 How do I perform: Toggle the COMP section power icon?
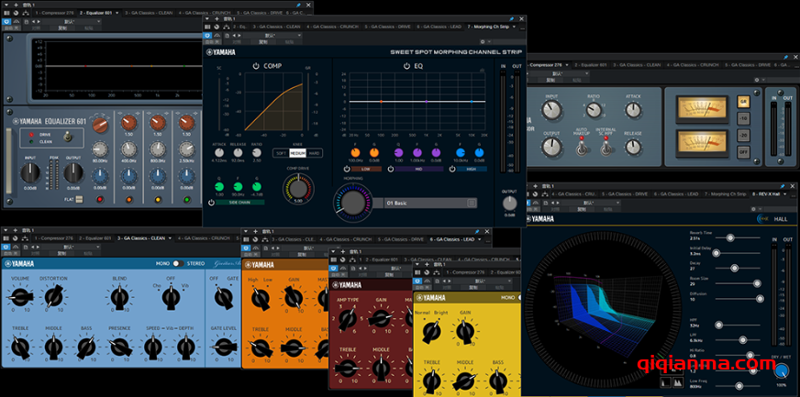(256, 66)
